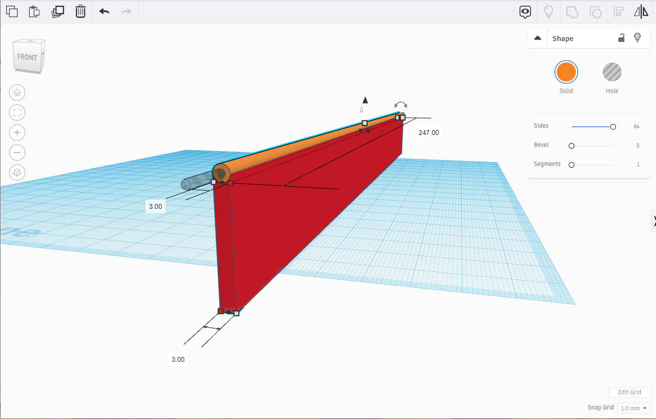Zoom in with the plus button

17,133
